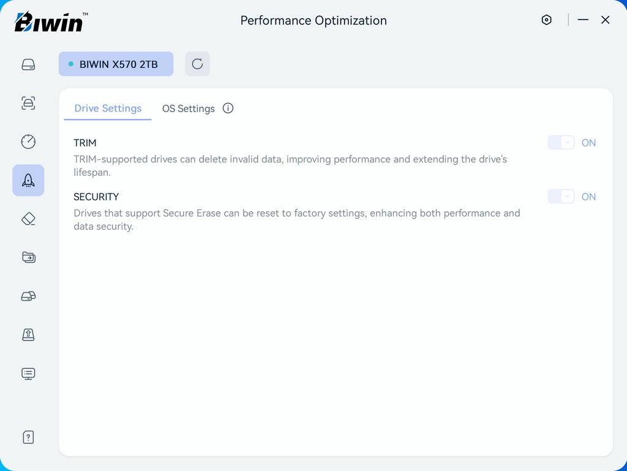Open the monitor system info icon
Image resolution: width=627 pixels, height=471 pixels.
28,373
